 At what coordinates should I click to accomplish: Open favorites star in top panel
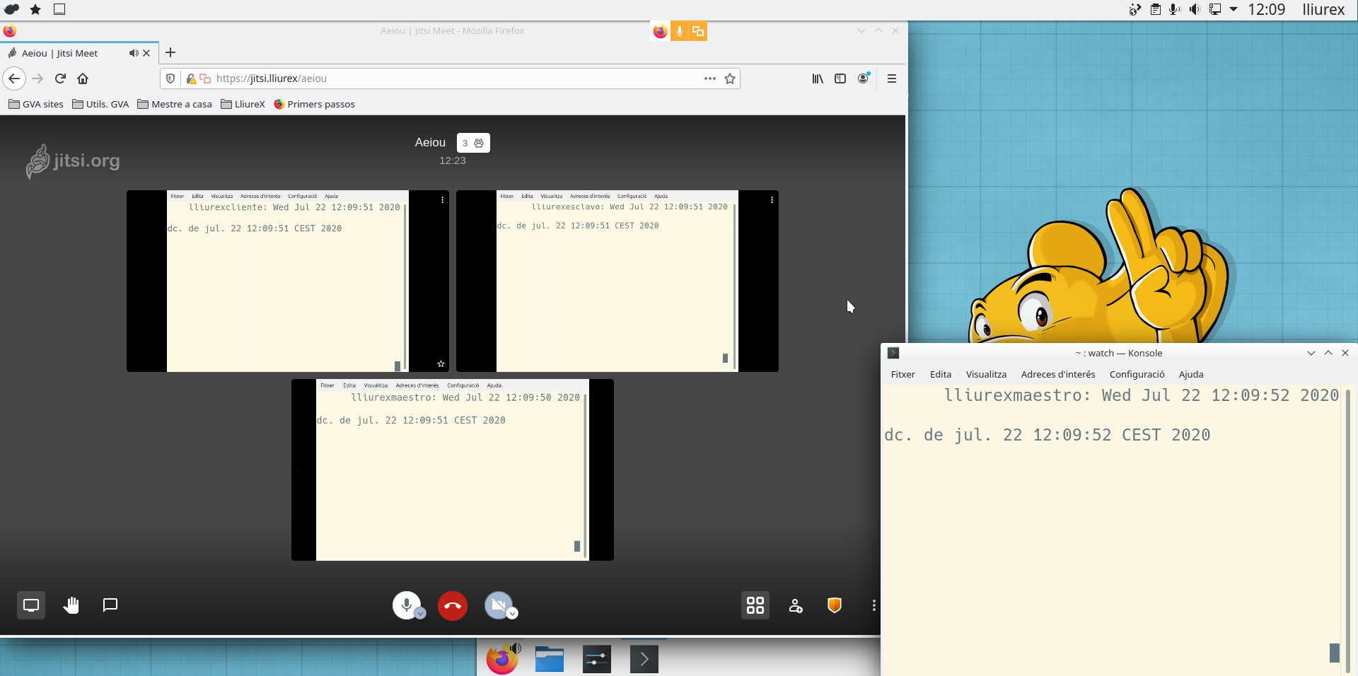coord(35,9)
